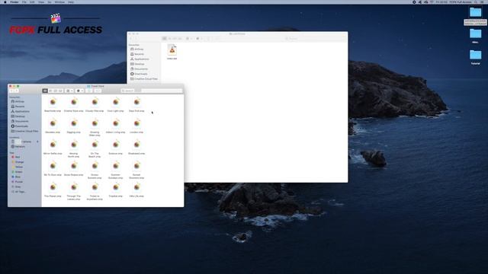Open the group-by dropdown in back window
Viewport: 488px width, 274px height.
click(x=189, y=39)
